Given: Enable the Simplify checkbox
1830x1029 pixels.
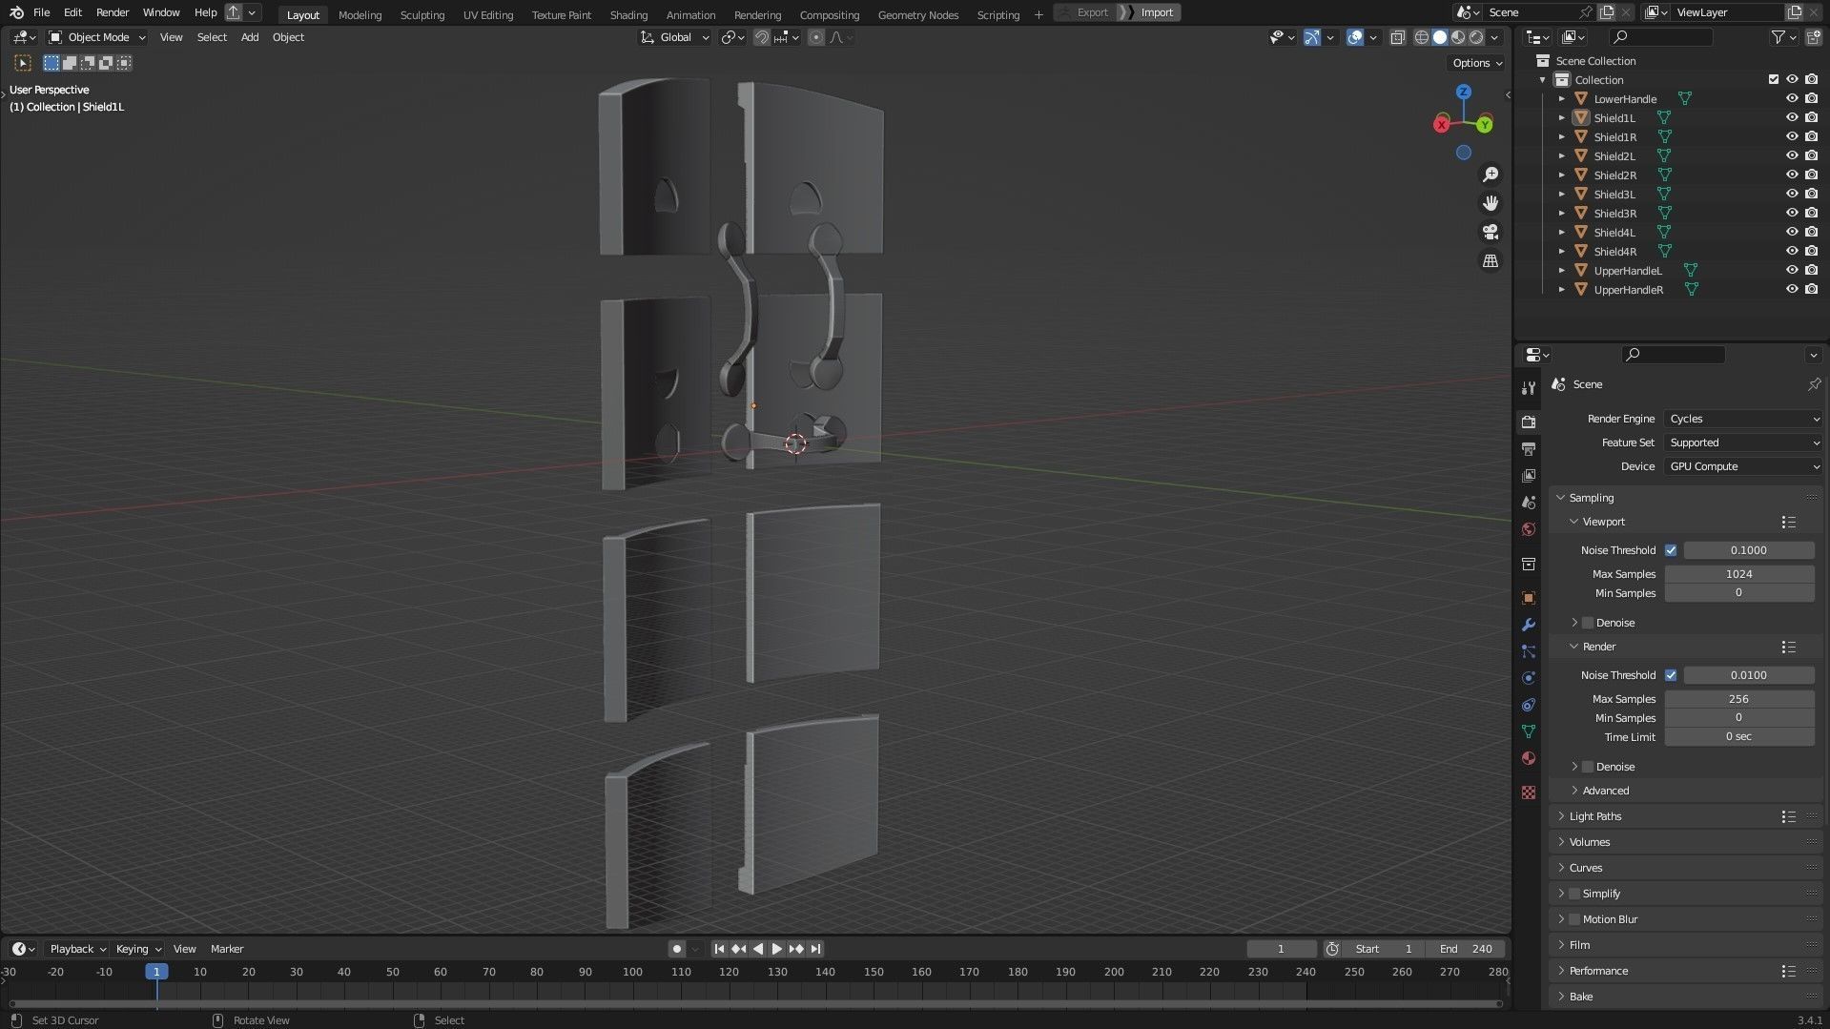Looking at the screenshot, I should coord(1574,894).
